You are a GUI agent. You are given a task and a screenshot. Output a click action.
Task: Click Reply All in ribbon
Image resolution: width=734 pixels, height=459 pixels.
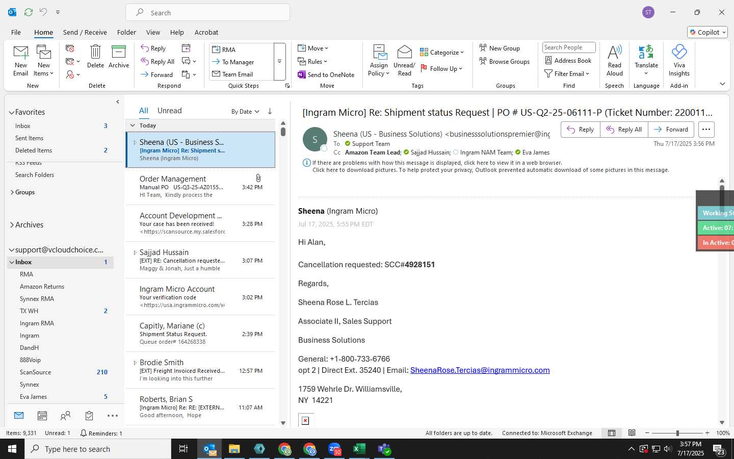158,62
